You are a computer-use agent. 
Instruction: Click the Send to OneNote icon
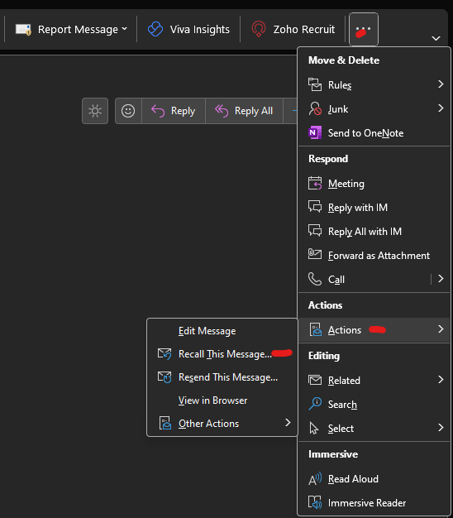coord(315,132)
